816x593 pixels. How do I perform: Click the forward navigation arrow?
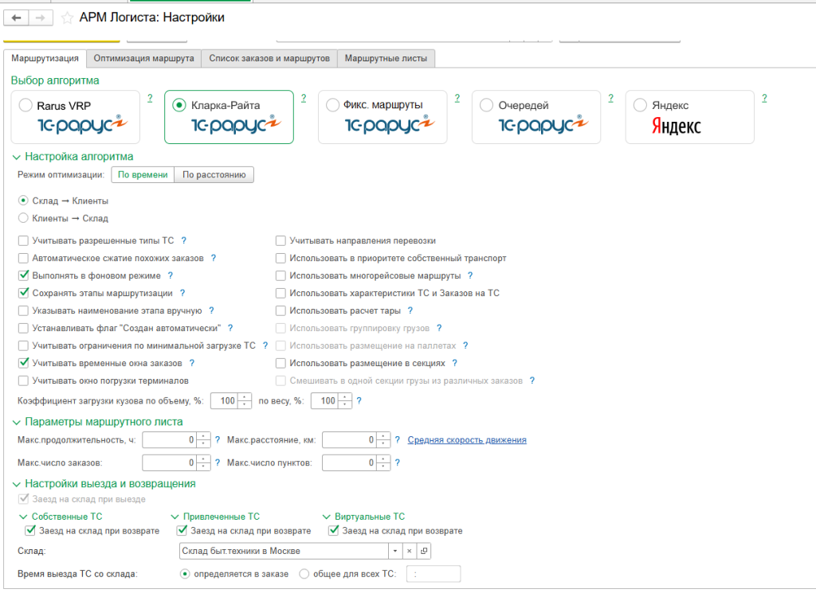(x=41, y=18)
